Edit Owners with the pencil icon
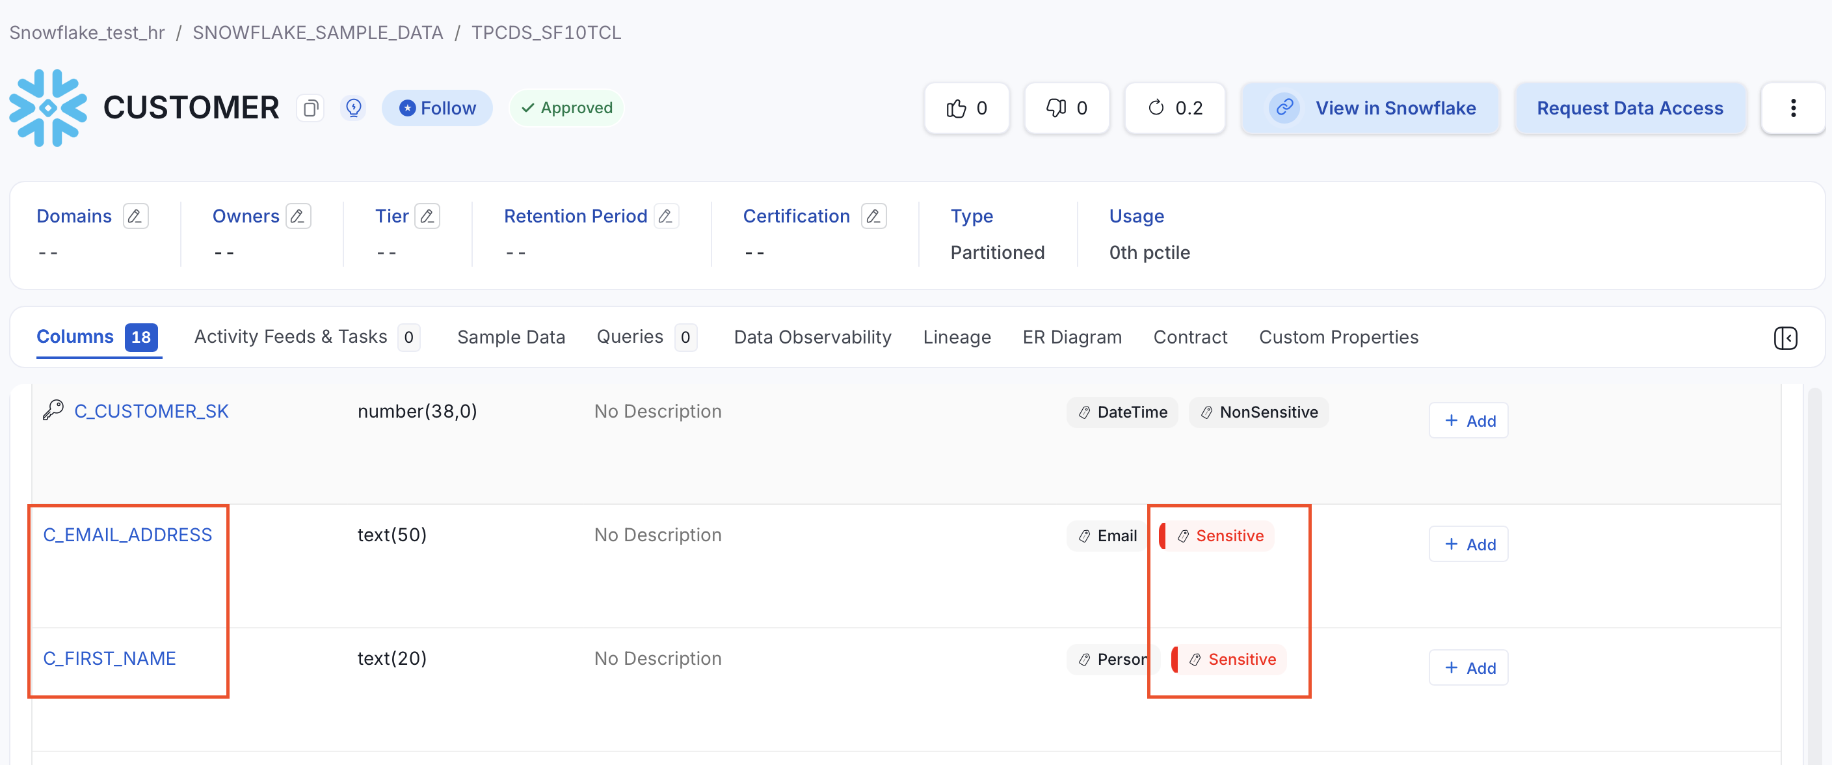Image resolution: width=1832 pixels, height=765 pixels. pos(299,215)
